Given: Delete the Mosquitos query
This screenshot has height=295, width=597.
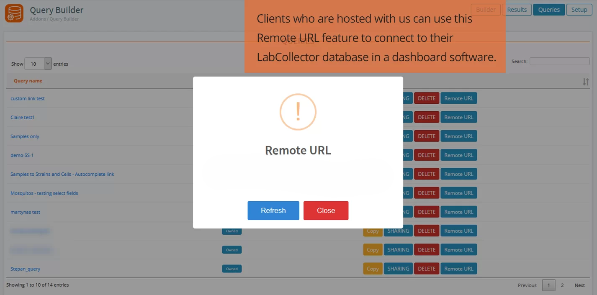Looking at the screenshot, I should (427, 193).
